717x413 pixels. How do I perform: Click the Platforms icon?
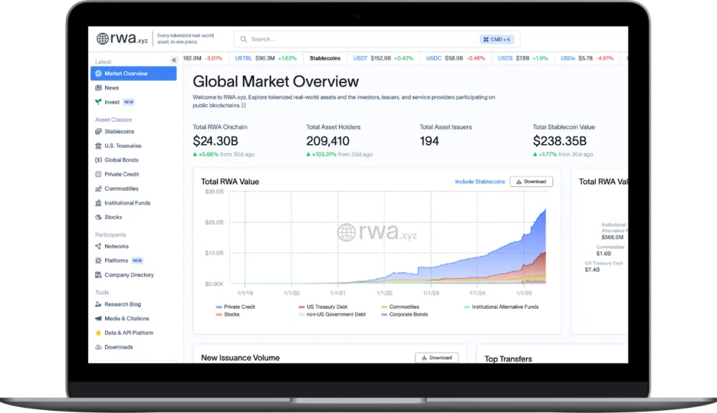(98, 260)
